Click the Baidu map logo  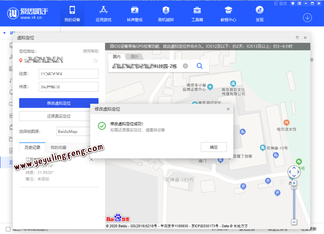(x=118, y=218)
